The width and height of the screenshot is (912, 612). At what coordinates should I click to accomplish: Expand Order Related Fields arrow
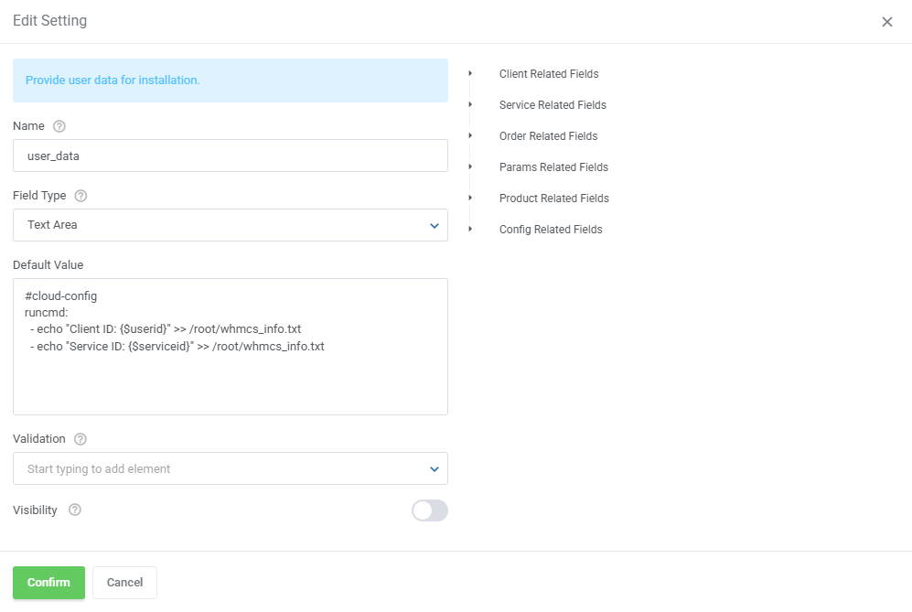coord(470,135)
